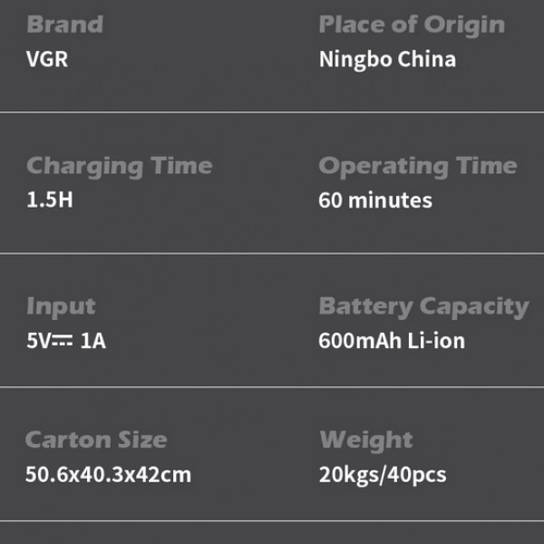This screenshot has height=544, width=544.
Task: Click the Carton Size heading
Action: pyautogui.click(x=96, y=440)
